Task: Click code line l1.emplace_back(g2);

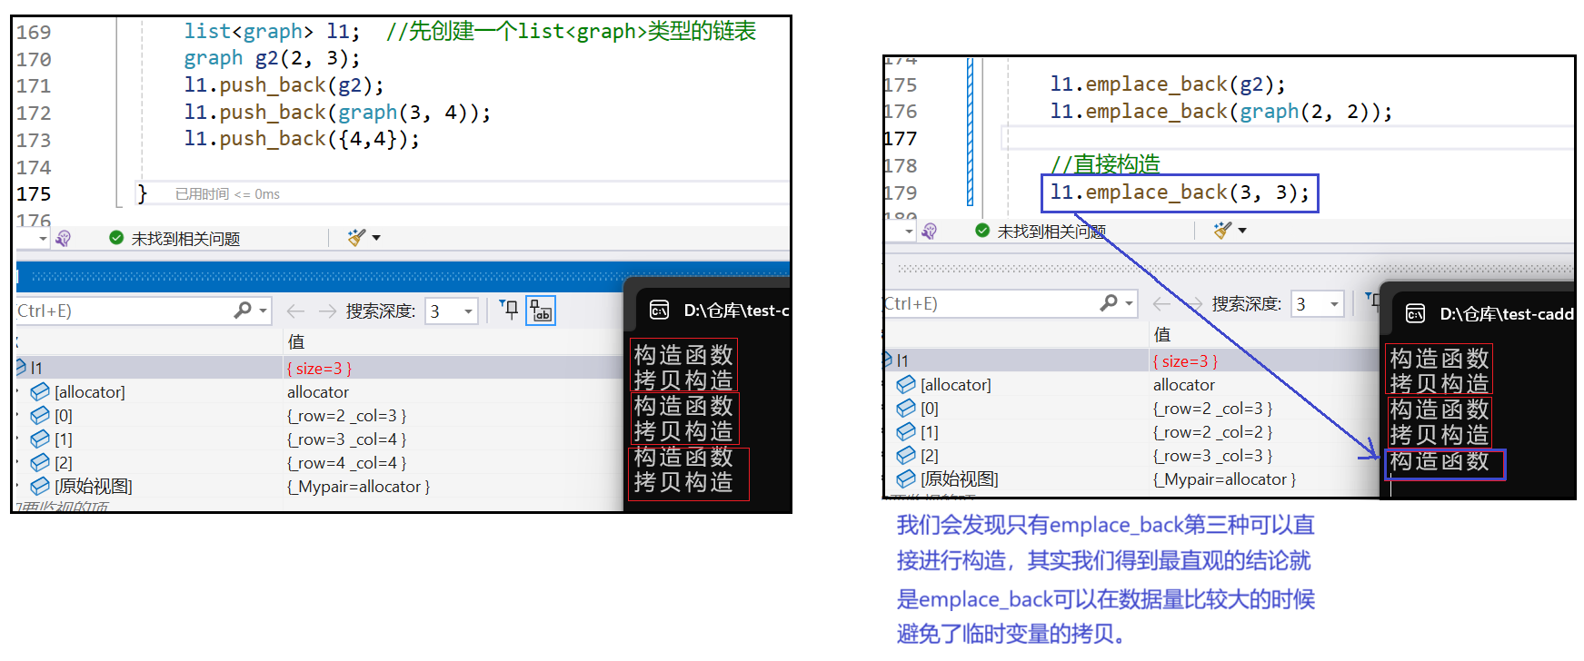Action: pyautogui.click(x=1168, y=84)
